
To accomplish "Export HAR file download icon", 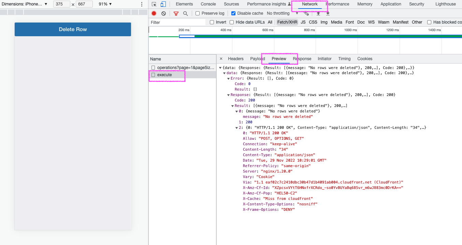I will click(x=328, y=13).
